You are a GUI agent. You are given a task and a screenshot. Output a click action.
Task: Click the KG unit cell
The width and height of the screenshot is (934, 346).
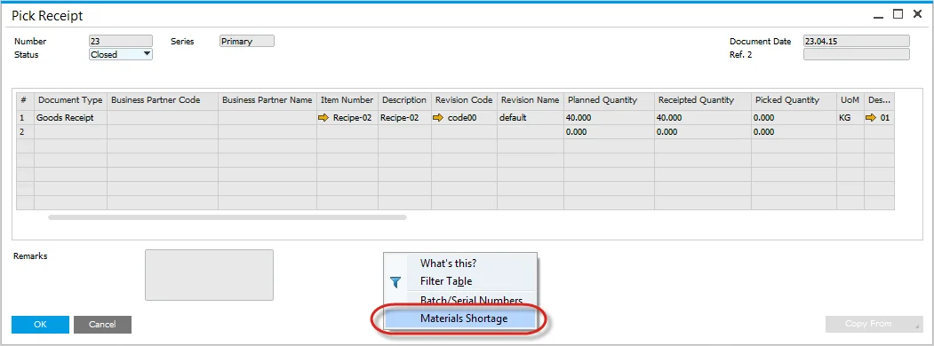coord(850,118)
